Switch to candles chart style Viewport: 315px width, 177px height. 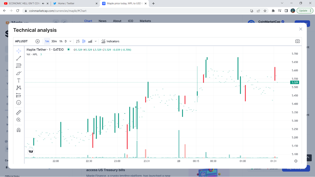pos(84,41)
